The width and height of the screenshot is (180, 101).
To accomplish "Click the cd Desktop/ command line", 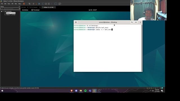I will (x=86, y=26).
